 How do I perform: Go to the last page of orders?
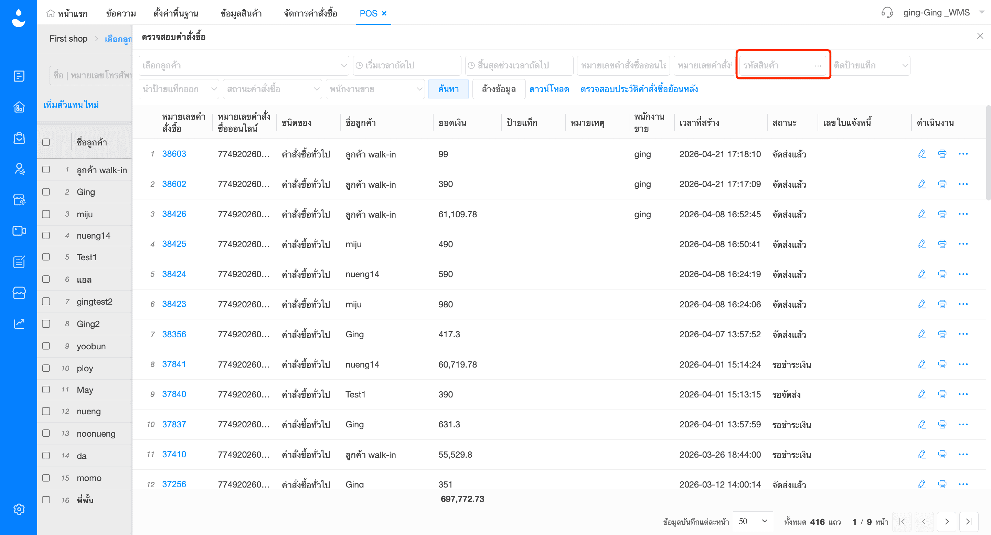coord(969,522)
